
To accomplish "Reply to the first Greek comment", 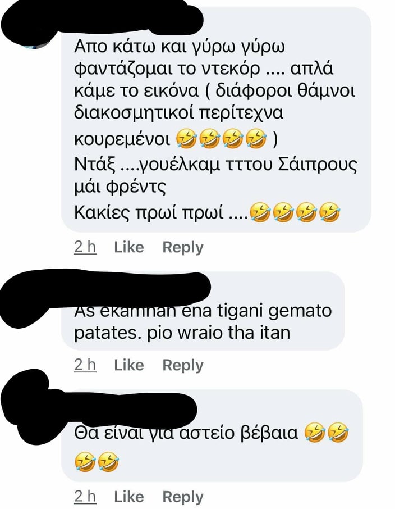I will (183, 248).
